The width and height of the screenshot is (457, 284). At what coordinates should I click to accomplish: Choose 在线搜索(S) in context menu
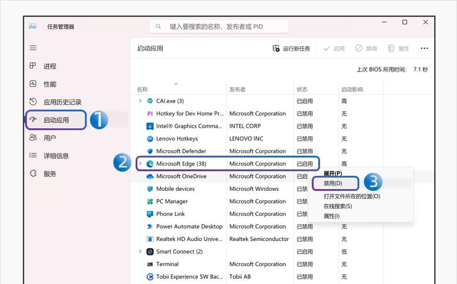click(x=338, y=206)
